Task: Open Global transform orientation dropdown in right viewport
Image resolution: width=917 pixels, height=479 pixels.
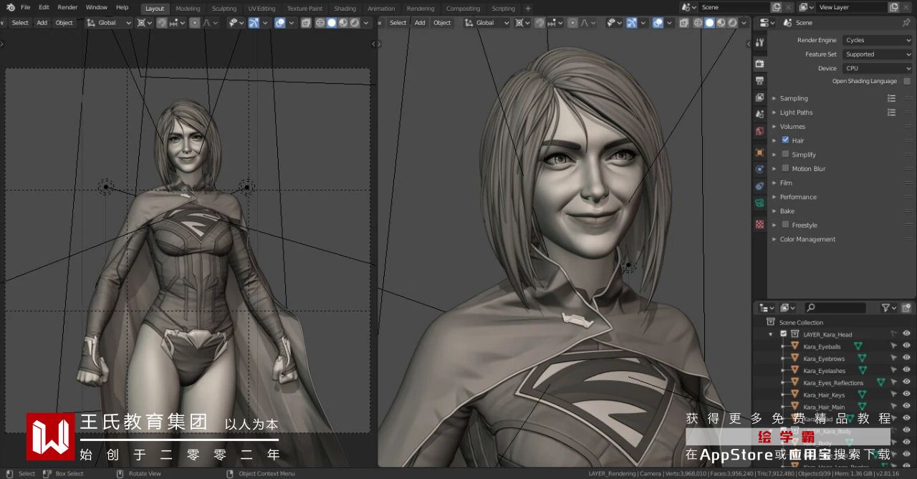Action: tap(487, 23)
